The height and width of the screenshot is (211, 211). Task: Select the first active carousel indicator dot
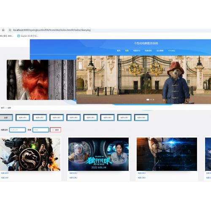coord(148,100)
